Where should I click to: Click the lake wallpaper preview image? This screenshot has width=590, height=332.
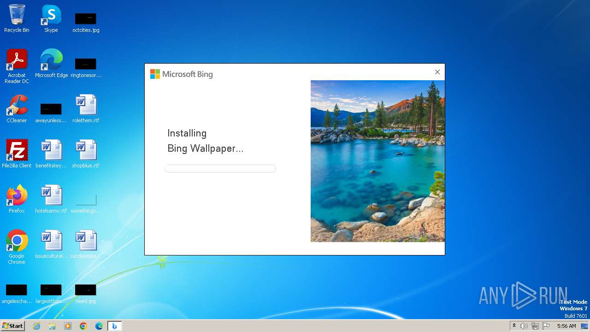click(378, 161)
